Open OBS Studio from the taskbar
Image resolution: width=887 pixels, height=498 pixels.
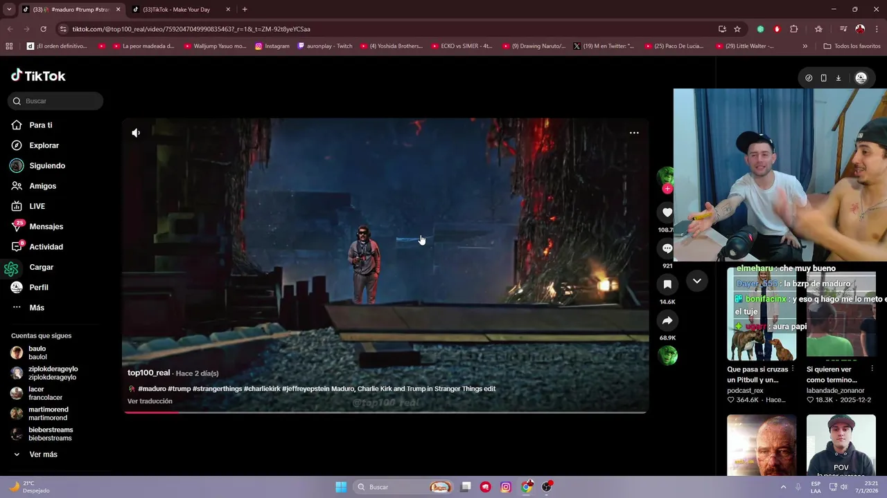pyautogui.click(x=547, y=487)
